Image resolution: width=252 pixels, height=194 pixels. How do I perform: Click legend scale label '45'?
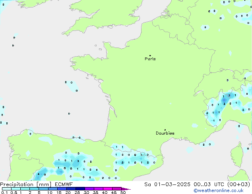114,192
